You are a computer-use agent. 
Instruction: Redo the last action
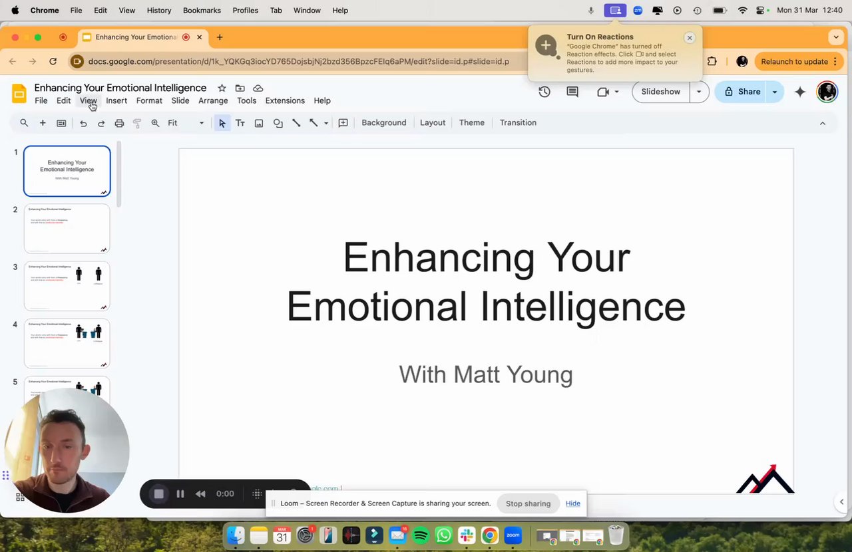(x=101, y=123)
